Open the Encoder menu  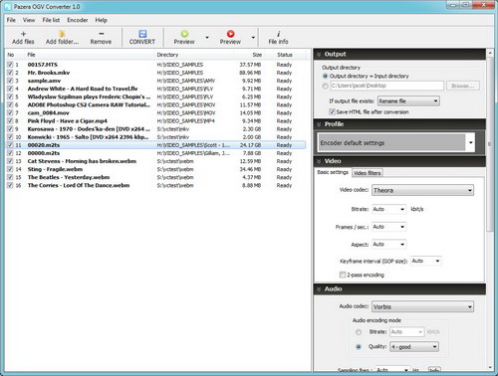point(78,20)
